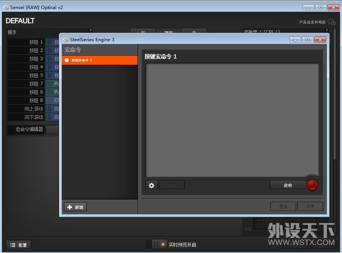
Task: Click the 宏命令 sidebar heading
Action: pos(73,50)
